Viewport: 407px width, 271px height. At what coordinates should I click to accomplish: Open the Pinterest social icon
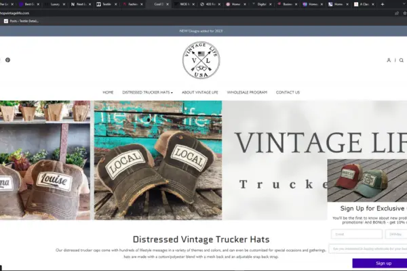(7, 60)
